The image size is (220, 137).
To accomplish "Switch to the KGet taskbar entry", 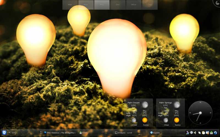I will pyautogui.click(x=95, y=133).
